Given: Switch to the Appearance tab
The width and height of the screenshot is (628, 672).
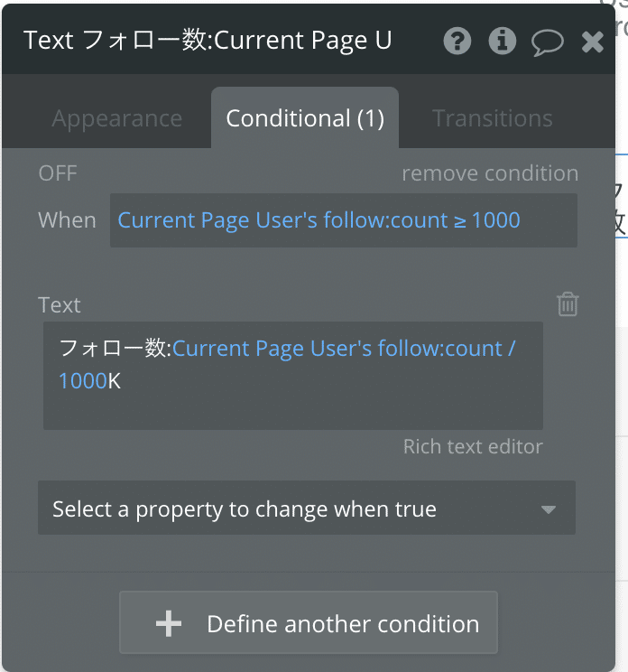Looking at the screenshot, I should (x=117, y=117).
